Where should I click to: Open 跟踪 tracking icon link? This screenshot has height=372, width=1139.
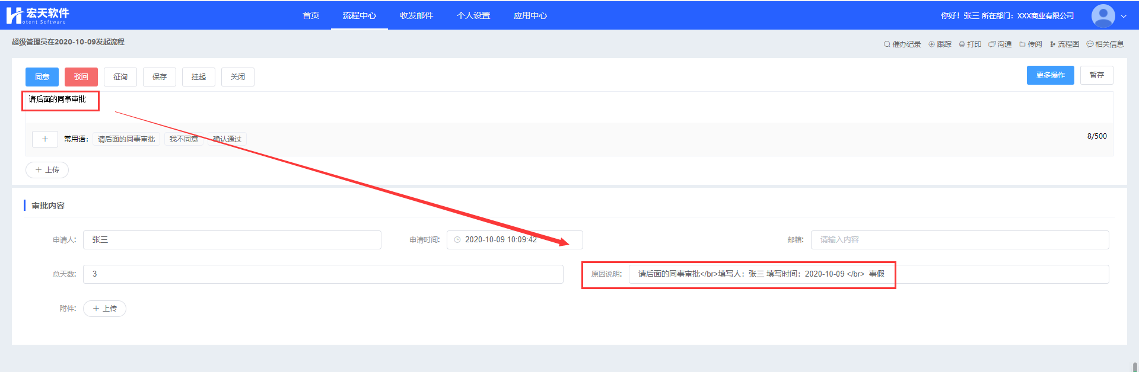[x=931, y=44]
